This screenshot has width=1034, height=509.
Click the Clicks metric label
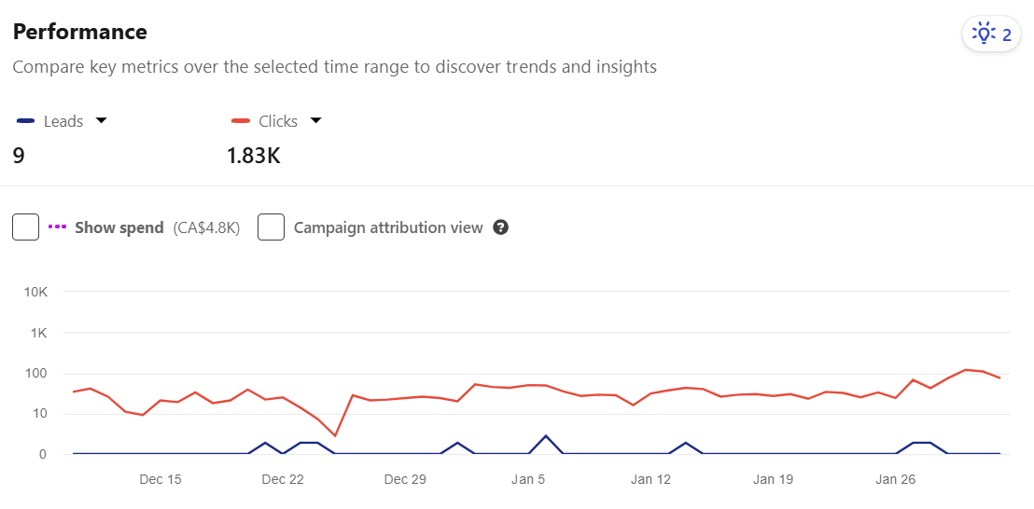278,121
